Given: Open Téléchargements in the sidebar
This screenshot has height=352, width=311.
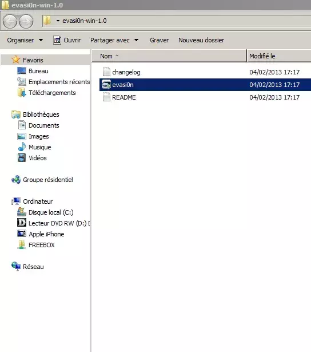Looking at the screenshot, I should pos(52,93).
